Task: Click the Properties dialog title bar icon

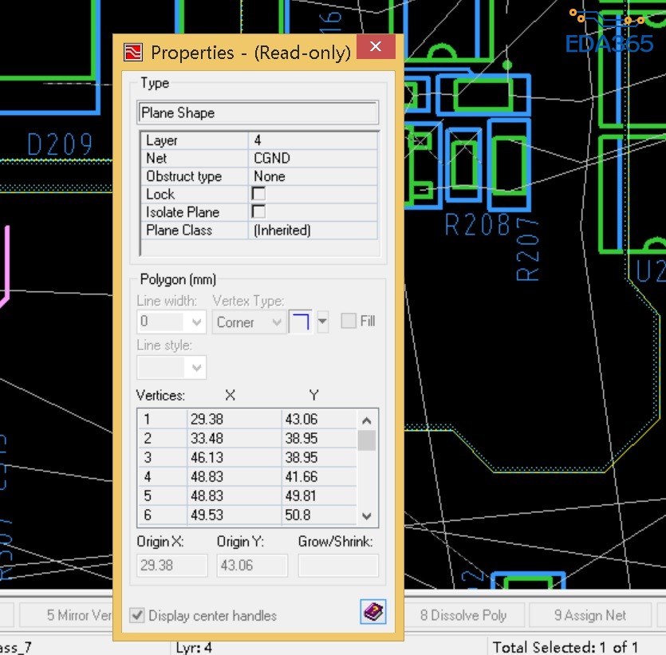Action: [x=133, y=53]
